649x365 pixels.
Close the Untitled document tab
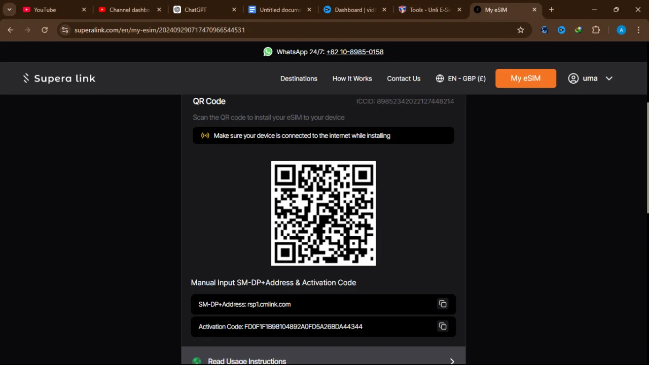[309, 10]
